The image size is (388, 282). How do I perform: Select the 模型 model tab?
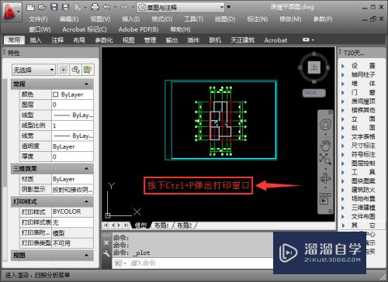point(141,225)
